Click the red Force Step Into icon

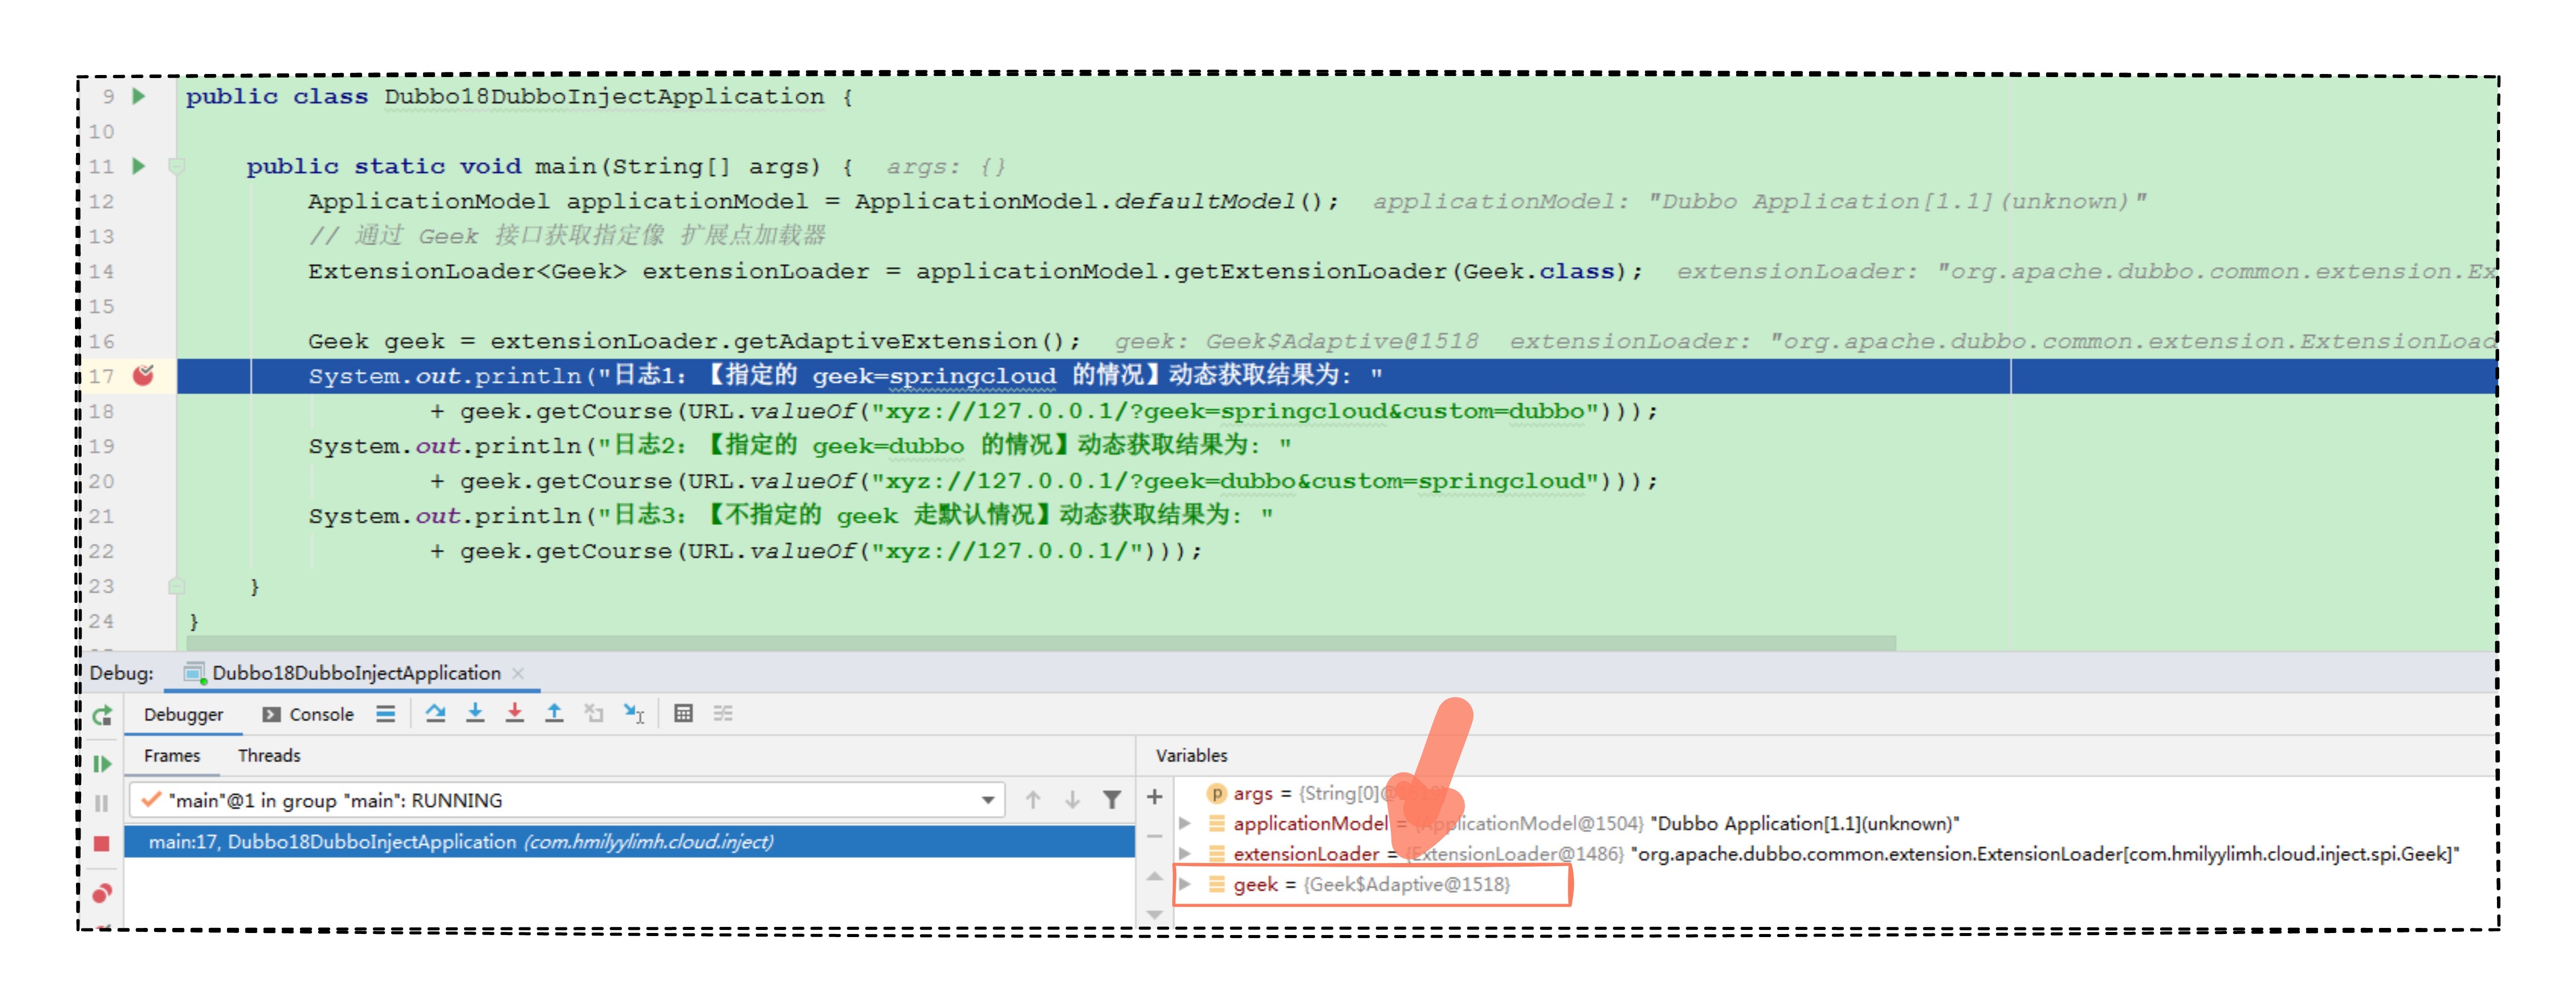[514, 713]
